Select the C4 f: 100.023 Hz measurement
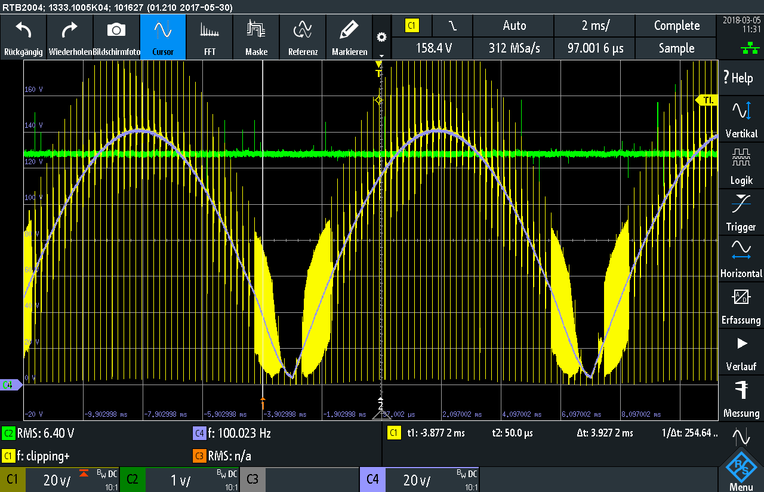This screenshot has width=764, height=492. pyautogui.click(x=232, y=433)
